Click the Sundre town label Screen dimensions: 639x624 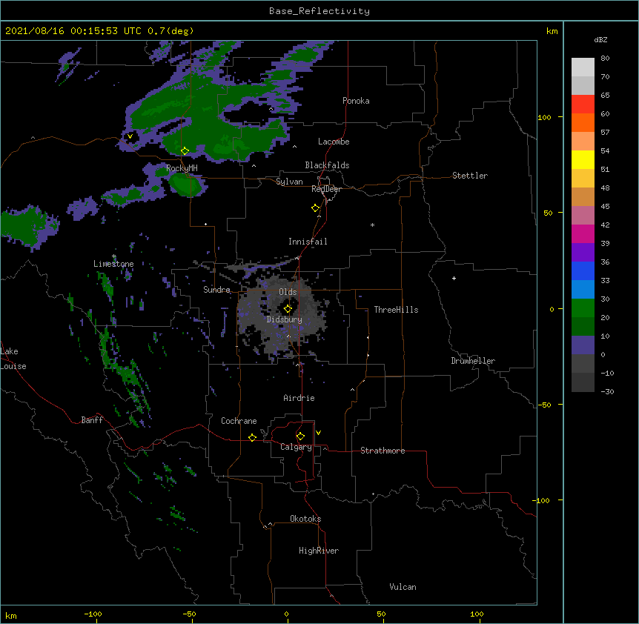[x=216, y=290]
